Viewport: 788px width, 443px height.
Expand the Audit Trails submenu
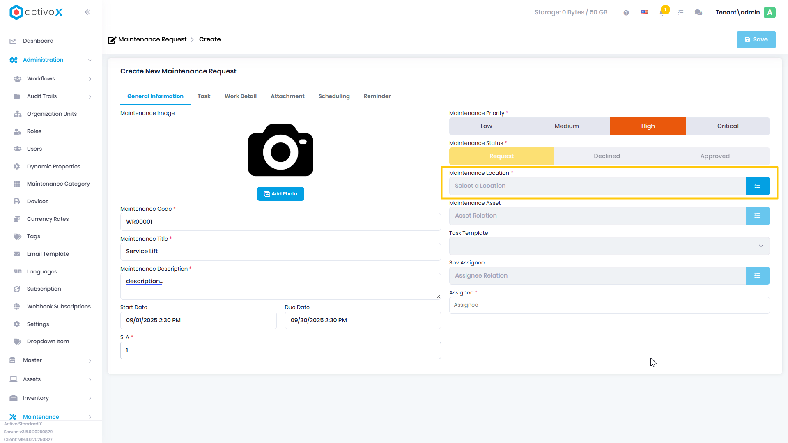90,96
